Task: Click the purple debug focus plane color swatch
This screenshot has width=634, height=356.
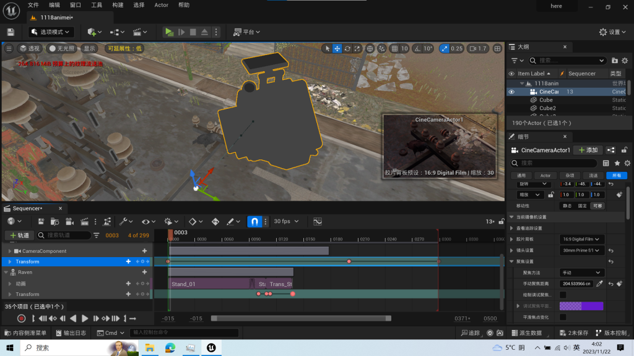Action: coord(581,306)
